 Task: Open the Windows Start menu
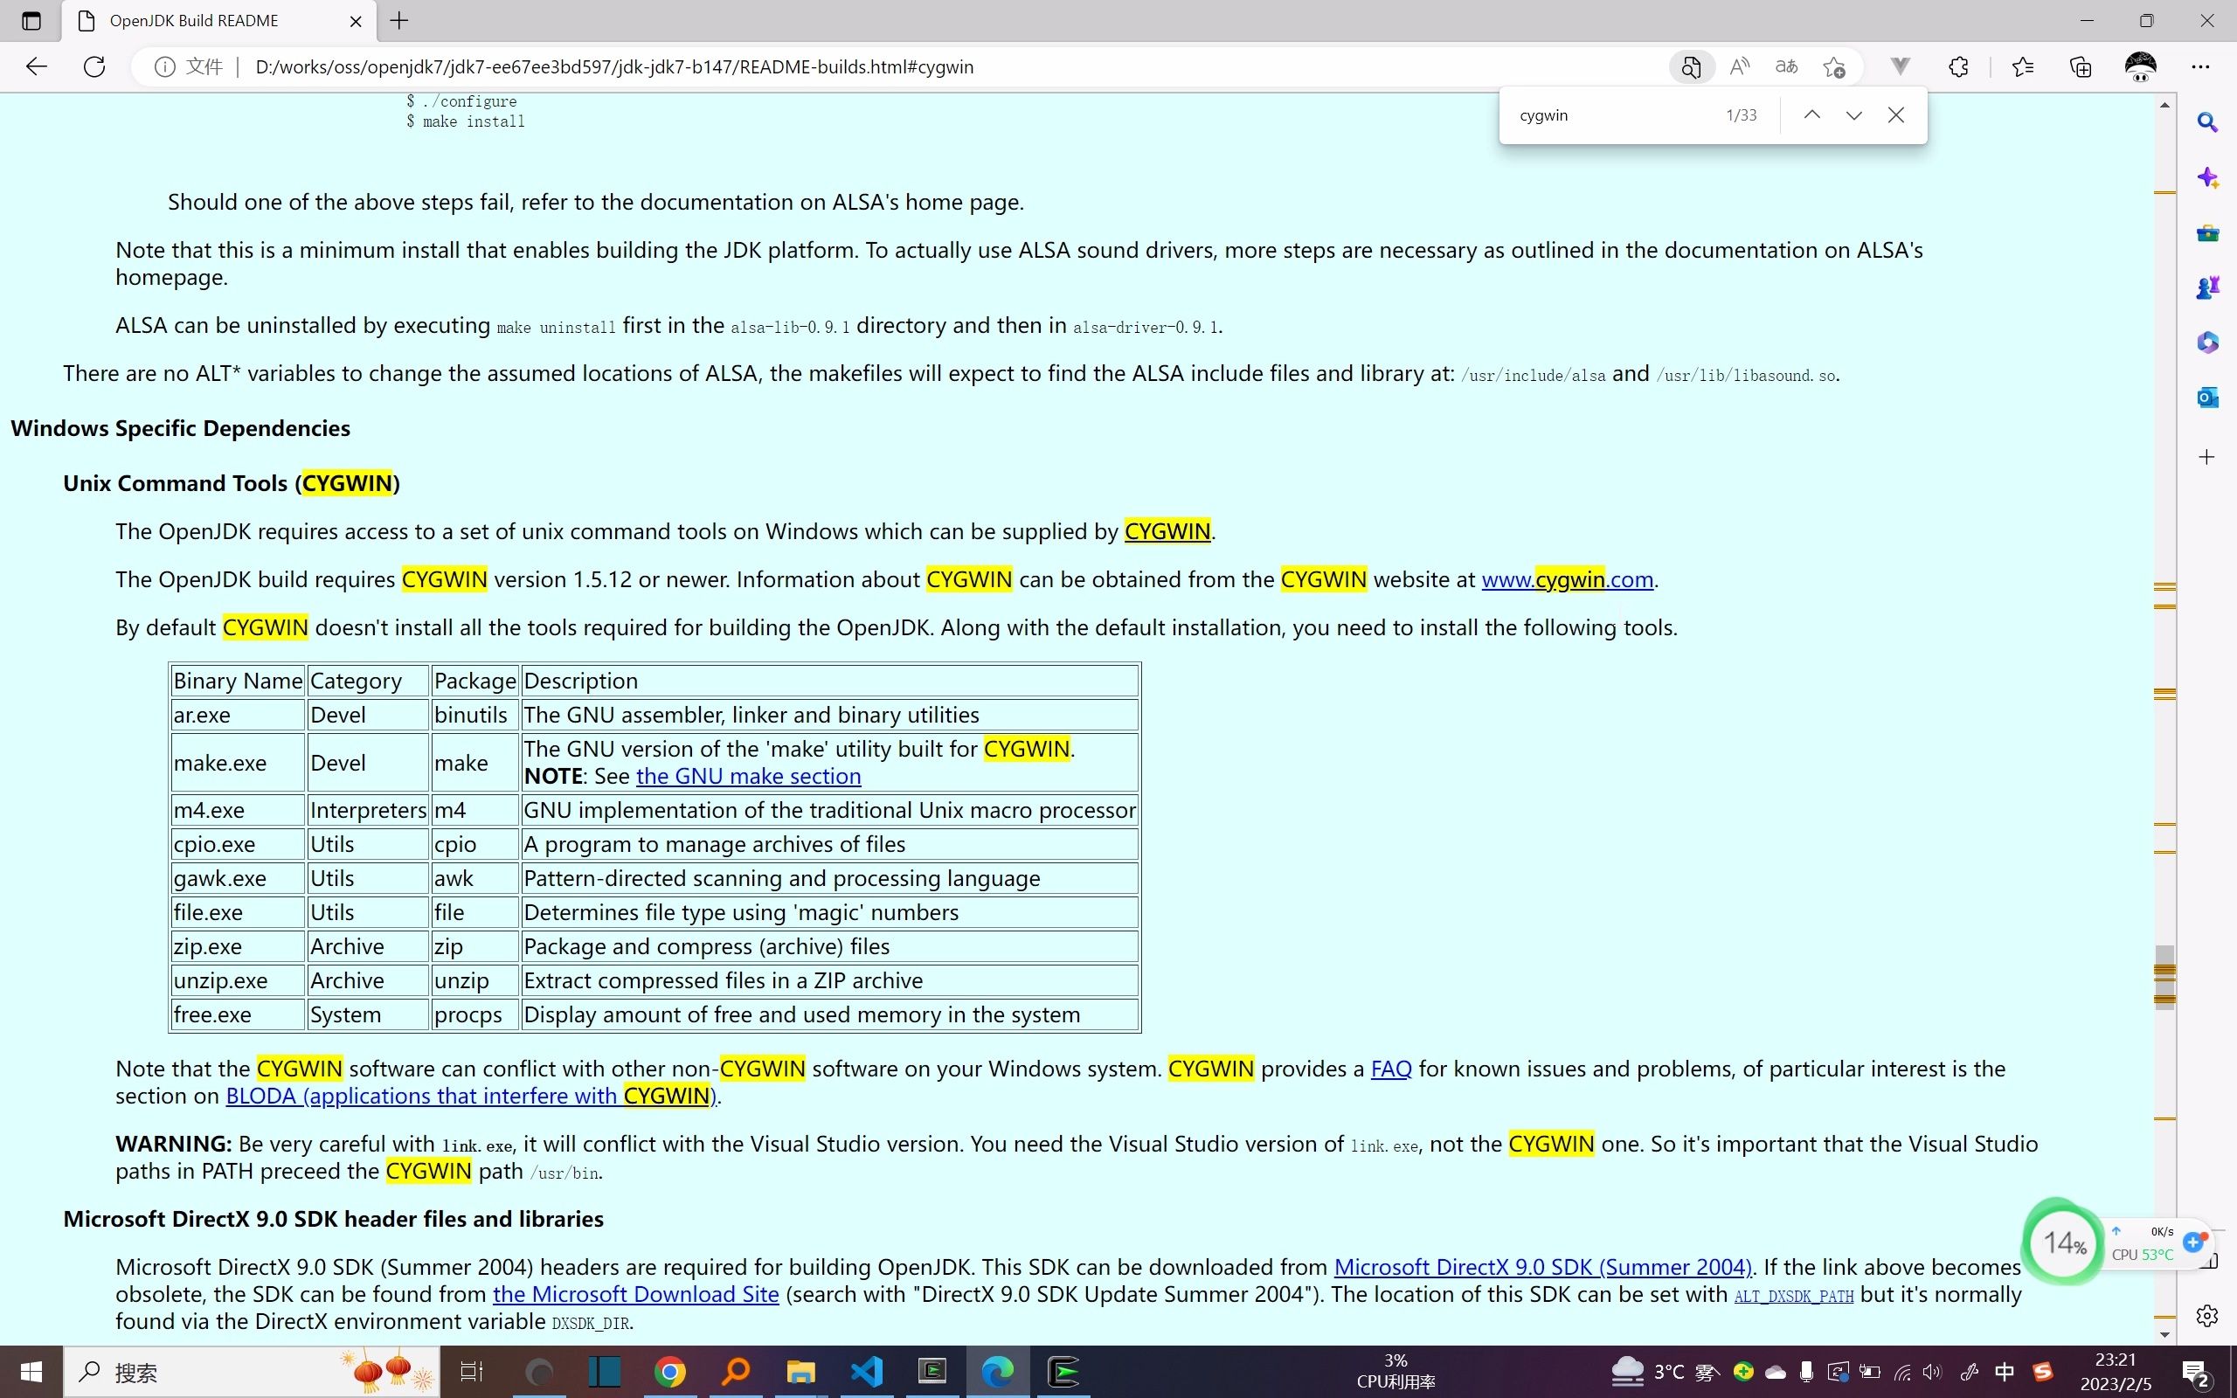coord(31,1372)
